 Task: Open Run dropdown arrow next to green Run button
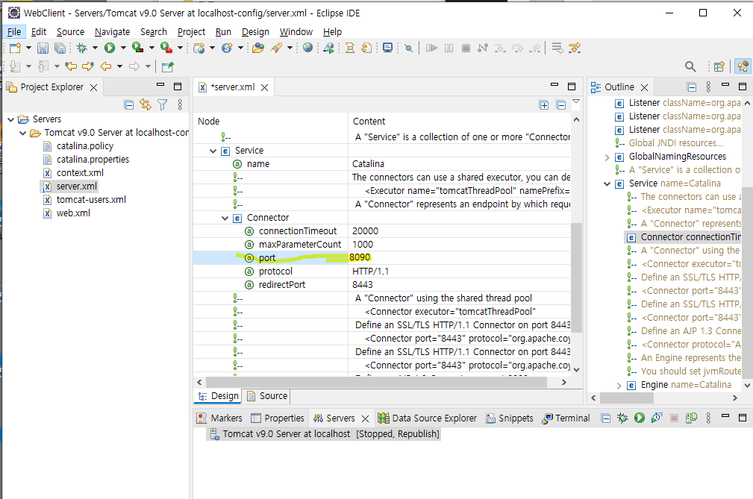[123, 48]
